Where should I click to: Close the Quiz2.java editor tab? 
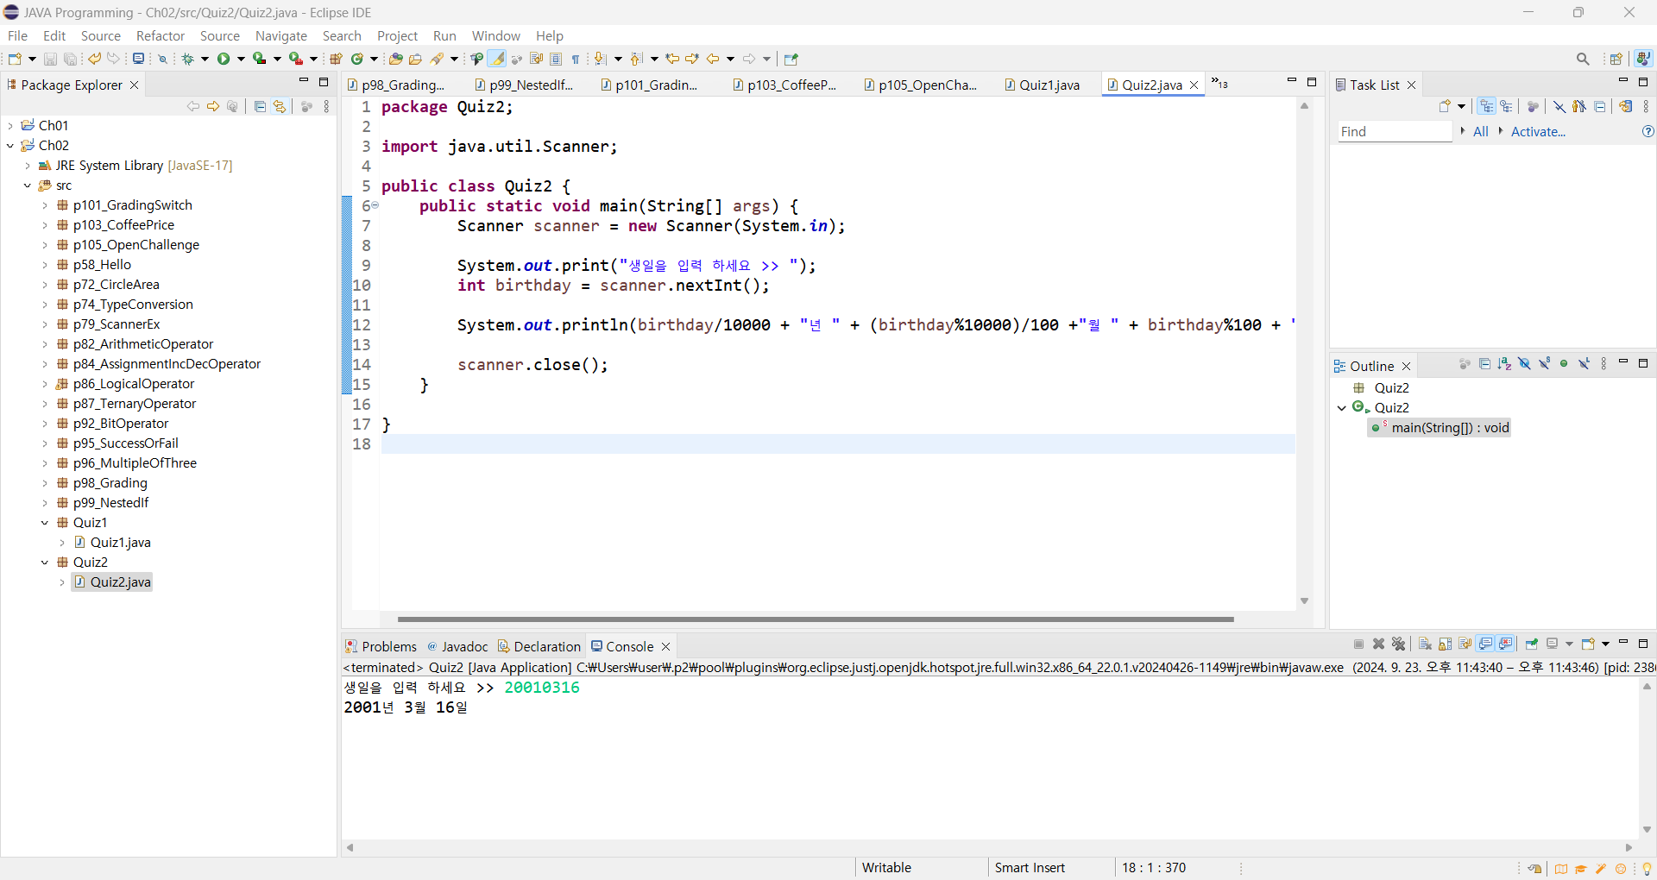(x=1194, y=85)
